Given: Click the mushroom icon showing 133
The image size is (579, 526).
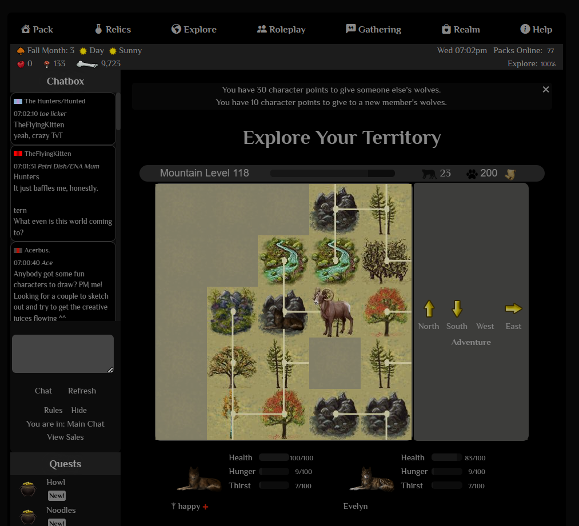Looking at the screenshot, I should (x=46, y=64).
